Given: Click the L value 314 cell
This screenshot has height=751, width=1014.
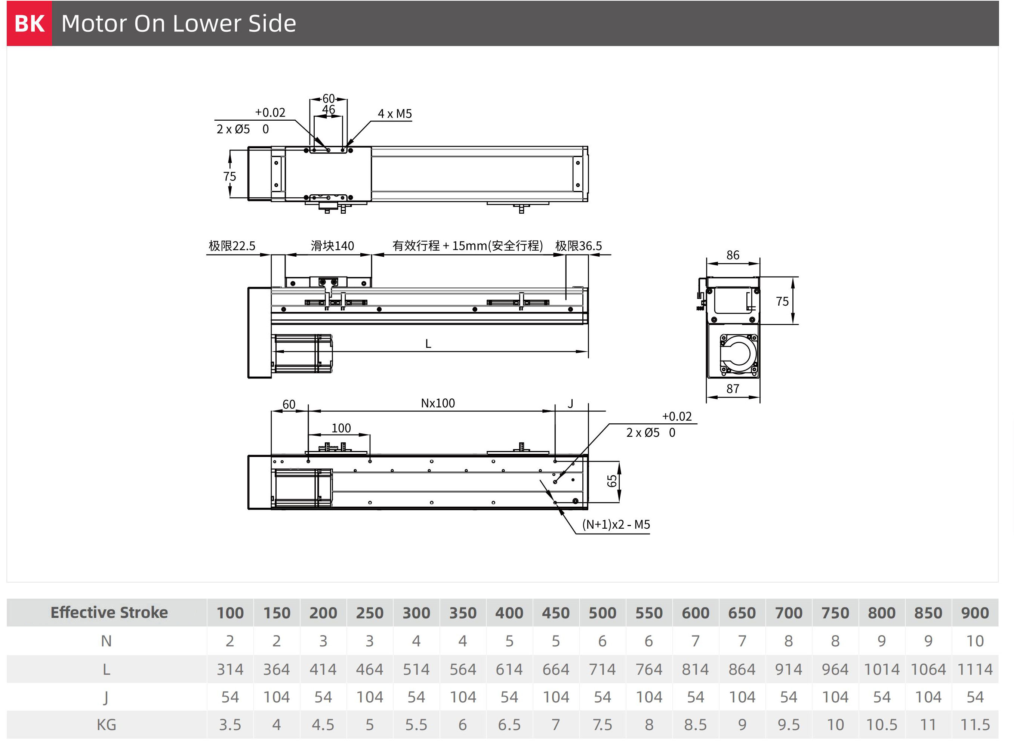Looking at the screenshot, I should (230, 669).
